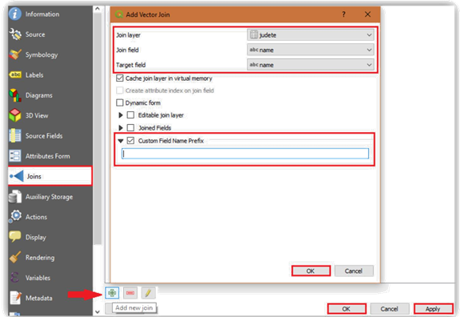Open the Symbology tab
This screenshot has width=460, height=317.
50,54
